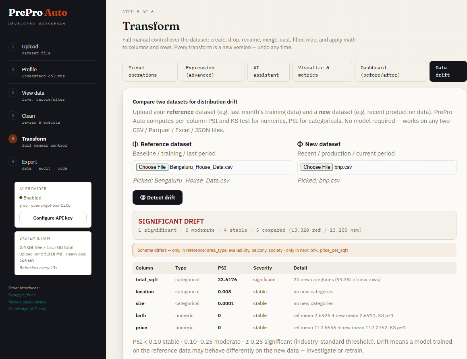Click the 'groq · openai/gpt-oss-120b' provider text
The image size is (467, 359).
coord(45,205)
